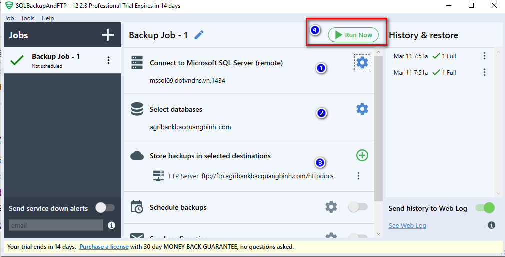Open FTP Server destination three-dot menu
Image resolution: width=505 pixels, height=257 pixels.
(358, 176)
